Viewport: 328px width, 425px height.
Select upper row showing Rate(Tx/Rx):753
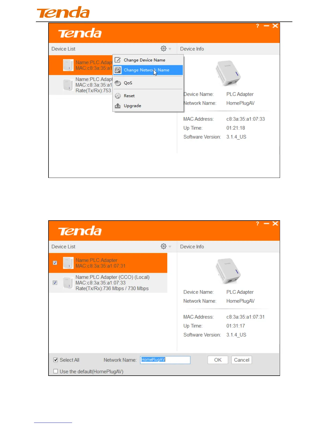point(81,85)
